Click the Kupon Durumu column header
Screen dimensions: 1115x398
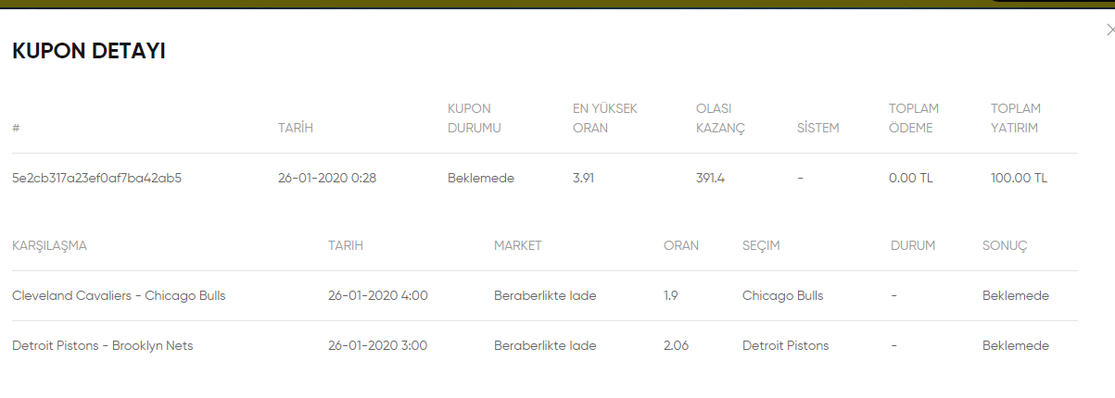click(475, 118)
